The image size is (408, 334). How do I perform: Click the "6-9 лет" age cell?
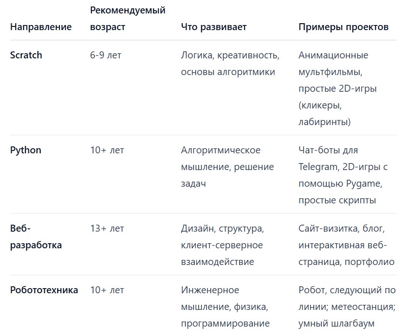[x=106, y=55]
